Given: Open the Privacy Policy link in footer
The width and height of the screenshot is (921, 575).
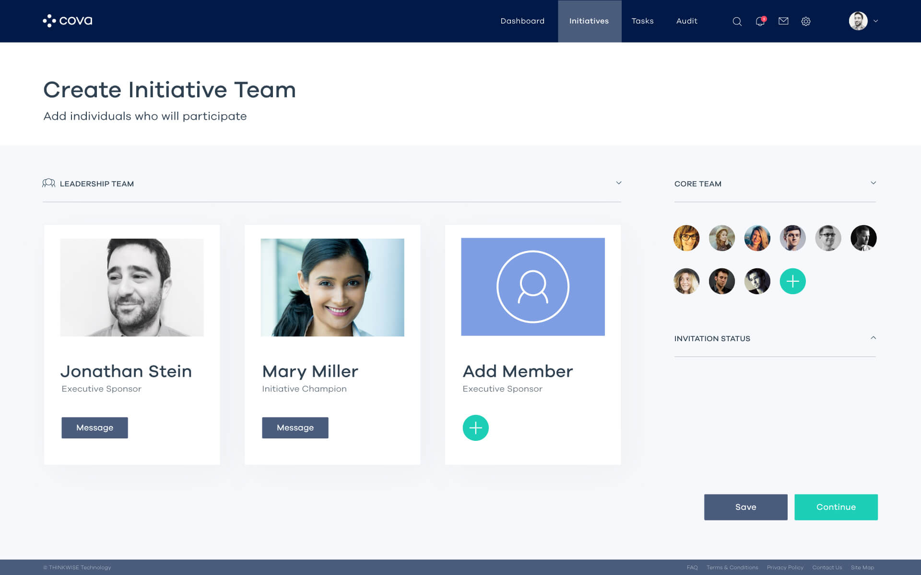Looking at the screenshot, I should pos(785,567).
